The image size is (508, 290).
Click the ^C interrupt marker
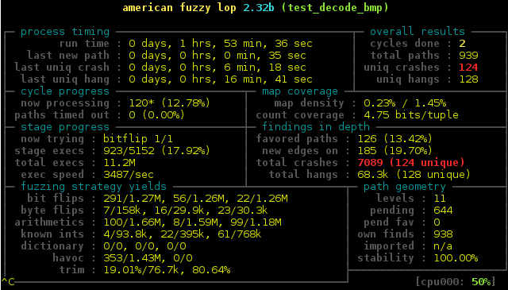(x=8, y=281)
